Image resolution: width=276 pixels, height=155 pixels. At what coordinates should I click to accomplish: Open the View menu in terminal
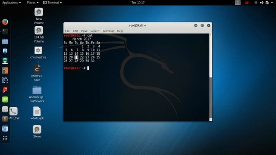click(84, 31)
